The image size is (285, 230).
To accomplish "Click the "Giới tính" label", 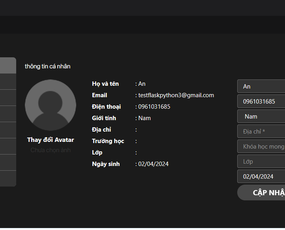I will pos(104,118).
